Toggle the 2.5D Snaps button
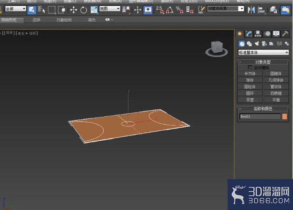Image resolution: width=293 pixels, height=210 pixels. pos(160,10)
